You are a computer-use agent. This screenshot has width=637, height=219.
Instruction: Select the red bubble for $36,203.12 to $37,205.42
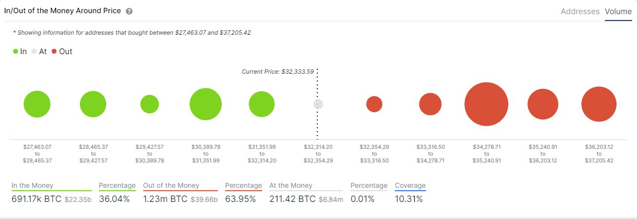(x=599, y=104)
